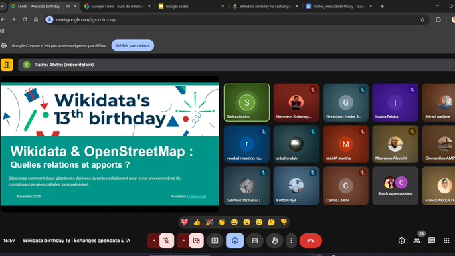Toggle the disabled camera button

197,241
